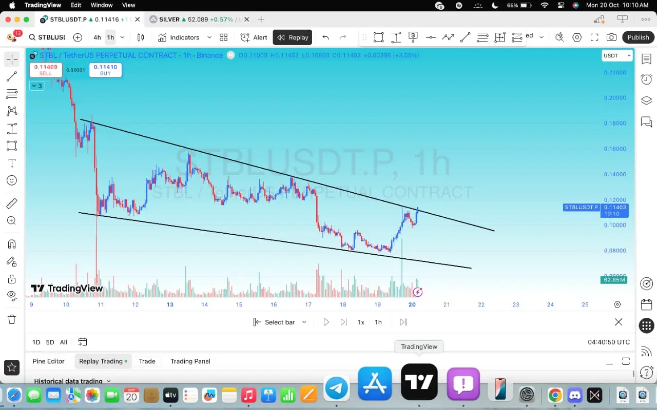
Task: Open the Pine Editor tab
Action: click(x=49, y=361)
